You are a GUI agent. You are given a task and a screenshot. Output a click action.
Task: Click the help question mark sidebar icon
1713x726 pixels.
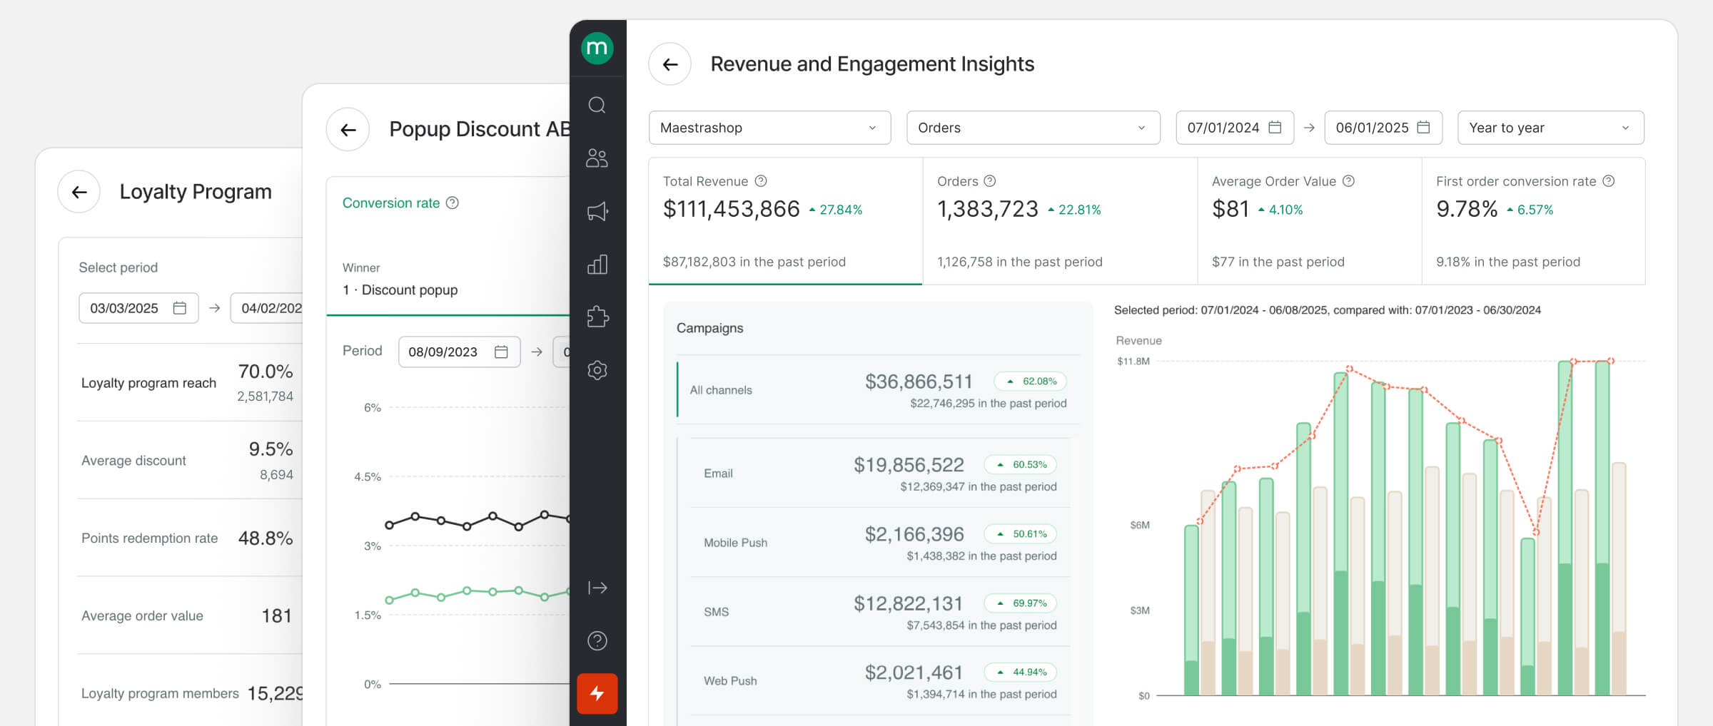597,640
